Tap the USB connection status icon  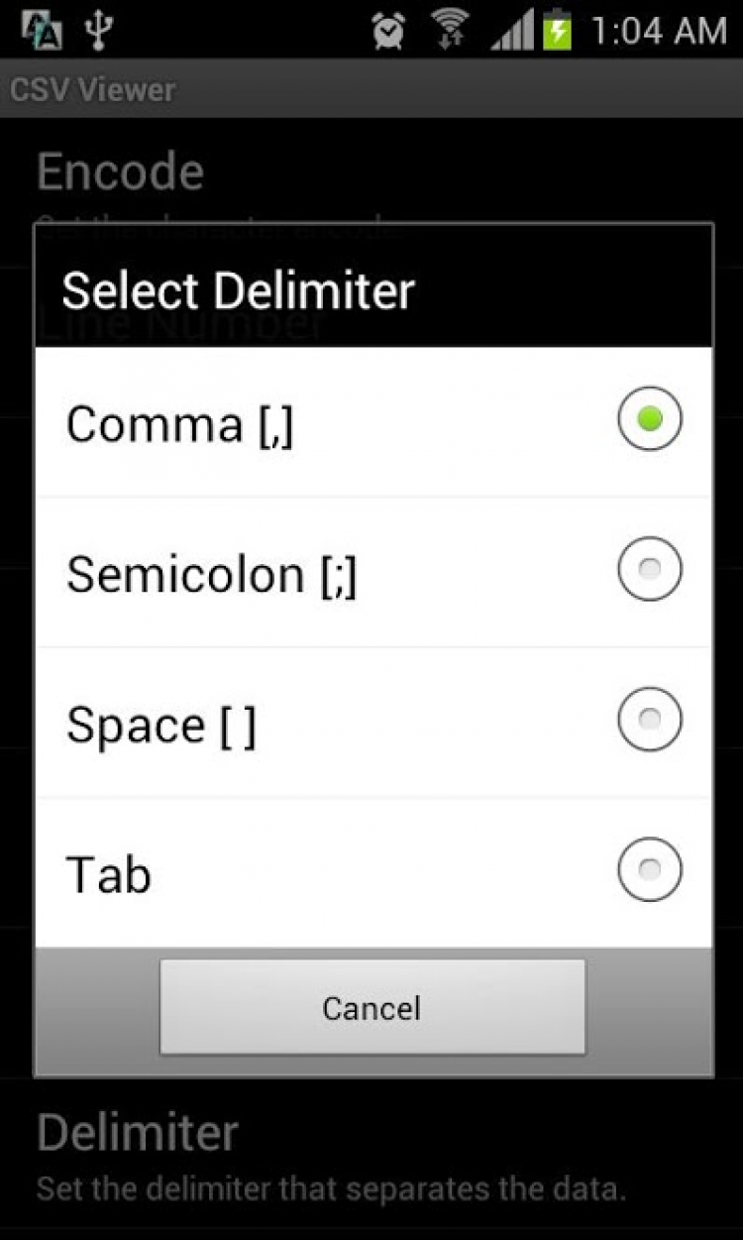click(97, 31)
